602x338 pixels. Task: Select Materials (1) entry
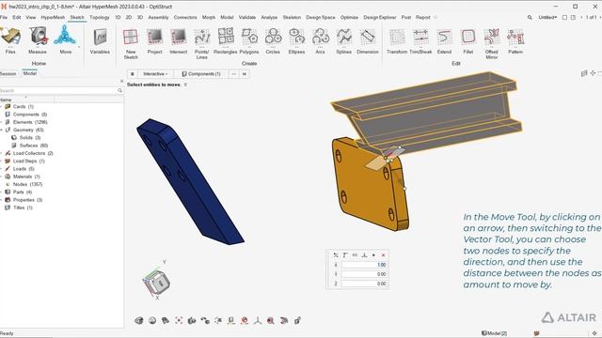(26, 177)
